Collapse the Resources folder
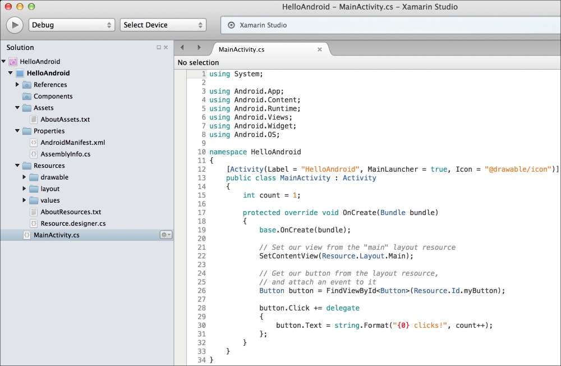This screenshot has height=366, width=561. (x=17, y=166)
